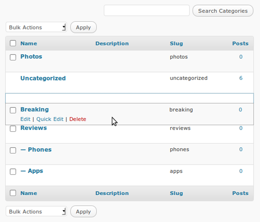Toggle the bottom header select-all checkbox
Screen dimensions: 260x222
pyautogui.click(x=13, y=193)
